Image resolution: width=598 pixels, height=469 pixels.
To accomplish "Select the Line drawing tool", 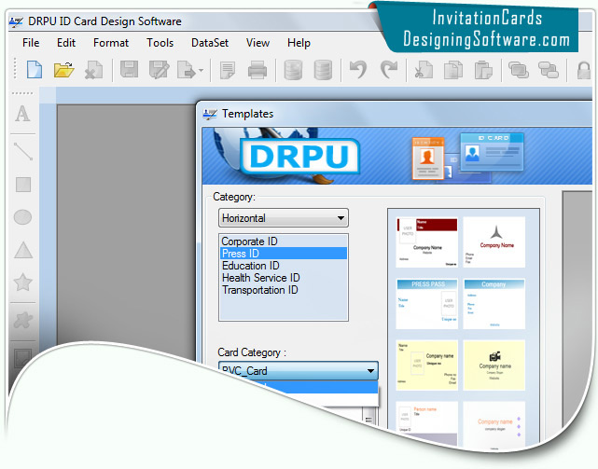I will point(22,149).
